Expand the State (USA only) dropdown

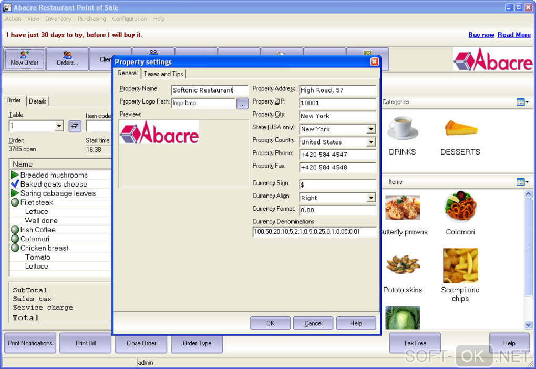(x=371, y=129)
